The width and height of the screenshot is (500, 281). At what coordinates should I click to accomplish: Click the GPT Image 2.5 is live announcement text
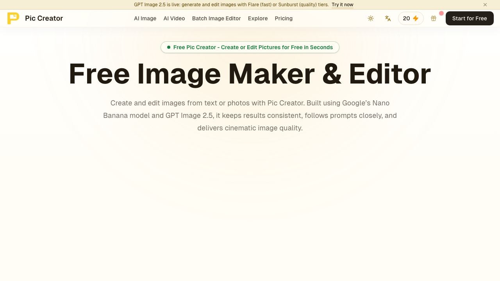(231, 5)
